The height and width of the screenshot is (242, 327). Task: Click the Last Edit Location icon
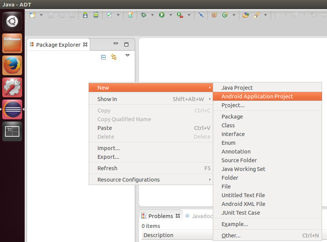click(314, 15)
